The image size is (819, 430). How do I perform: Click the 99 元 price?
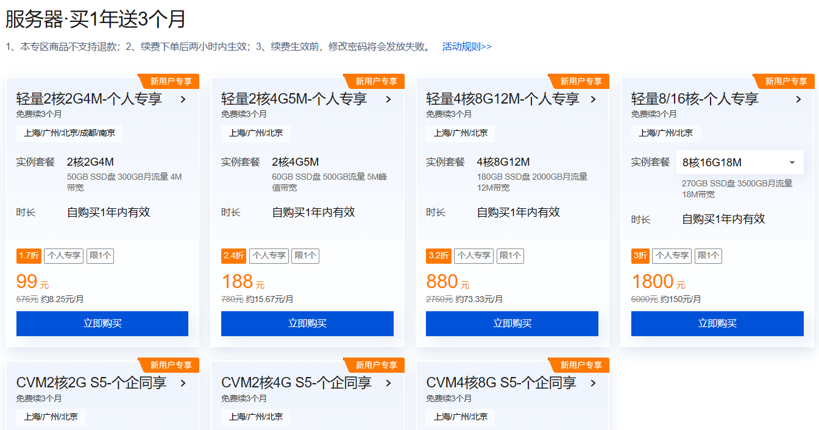pyautogui.click(x=33, y=281)
